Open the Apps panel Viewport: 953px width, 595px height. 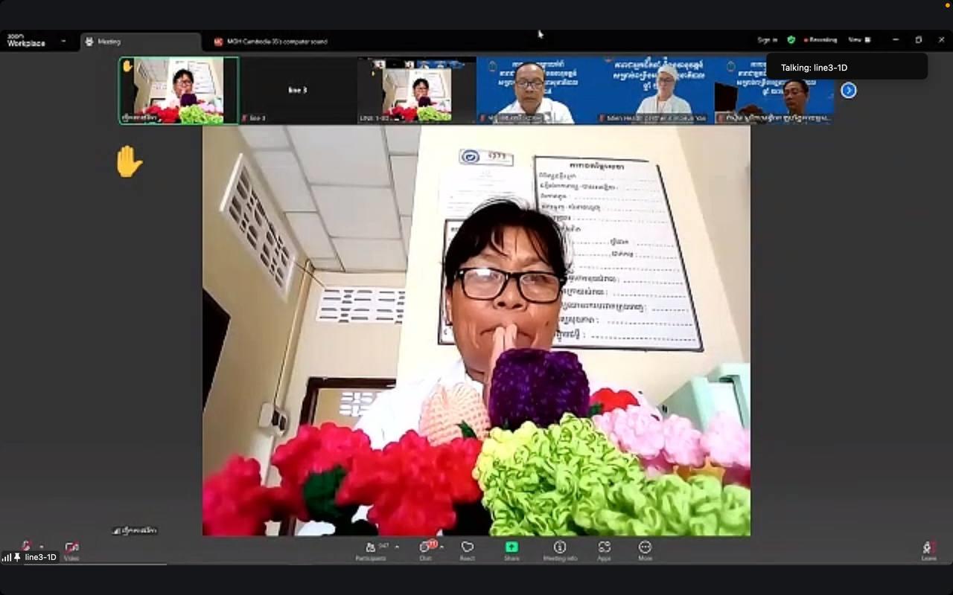tap(604, 550)
